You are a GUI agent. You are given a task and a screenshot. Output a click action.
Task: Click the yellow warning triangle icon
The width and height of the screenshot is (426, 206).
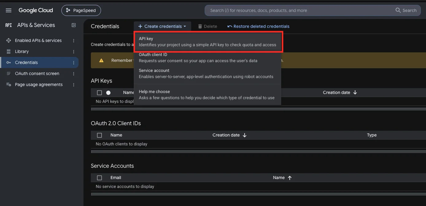pos(101,60)
